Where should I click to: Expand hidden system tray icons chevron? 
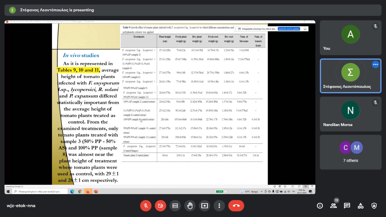pos(261,192)
